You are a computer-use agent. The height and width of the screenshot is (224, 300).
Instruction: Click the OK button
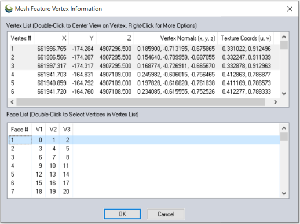pos(122,214)
